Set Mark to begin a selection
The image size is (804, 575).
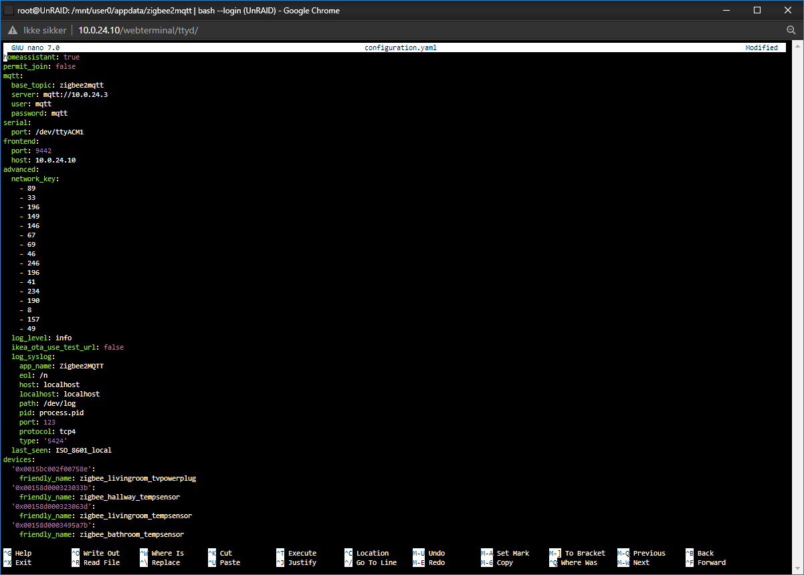coord(505,552)
